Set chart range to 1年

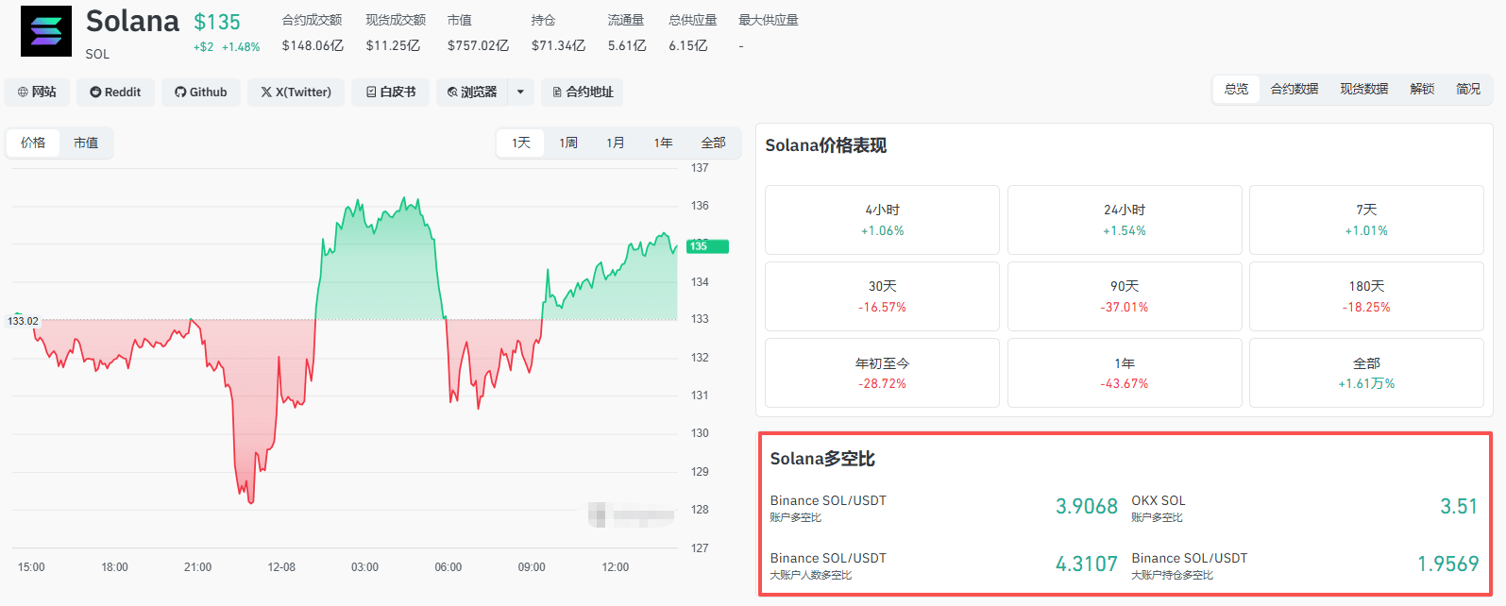pyautogui.click(x=664, y=143)
